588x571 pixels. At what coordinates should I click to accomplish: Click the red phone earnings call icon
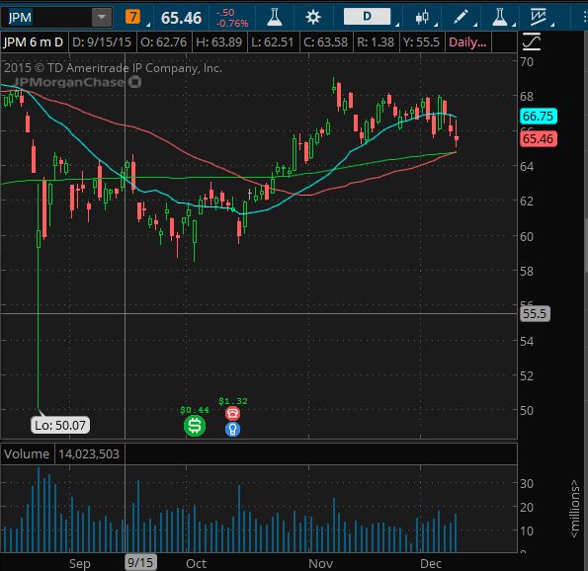(x=232, y=413)
